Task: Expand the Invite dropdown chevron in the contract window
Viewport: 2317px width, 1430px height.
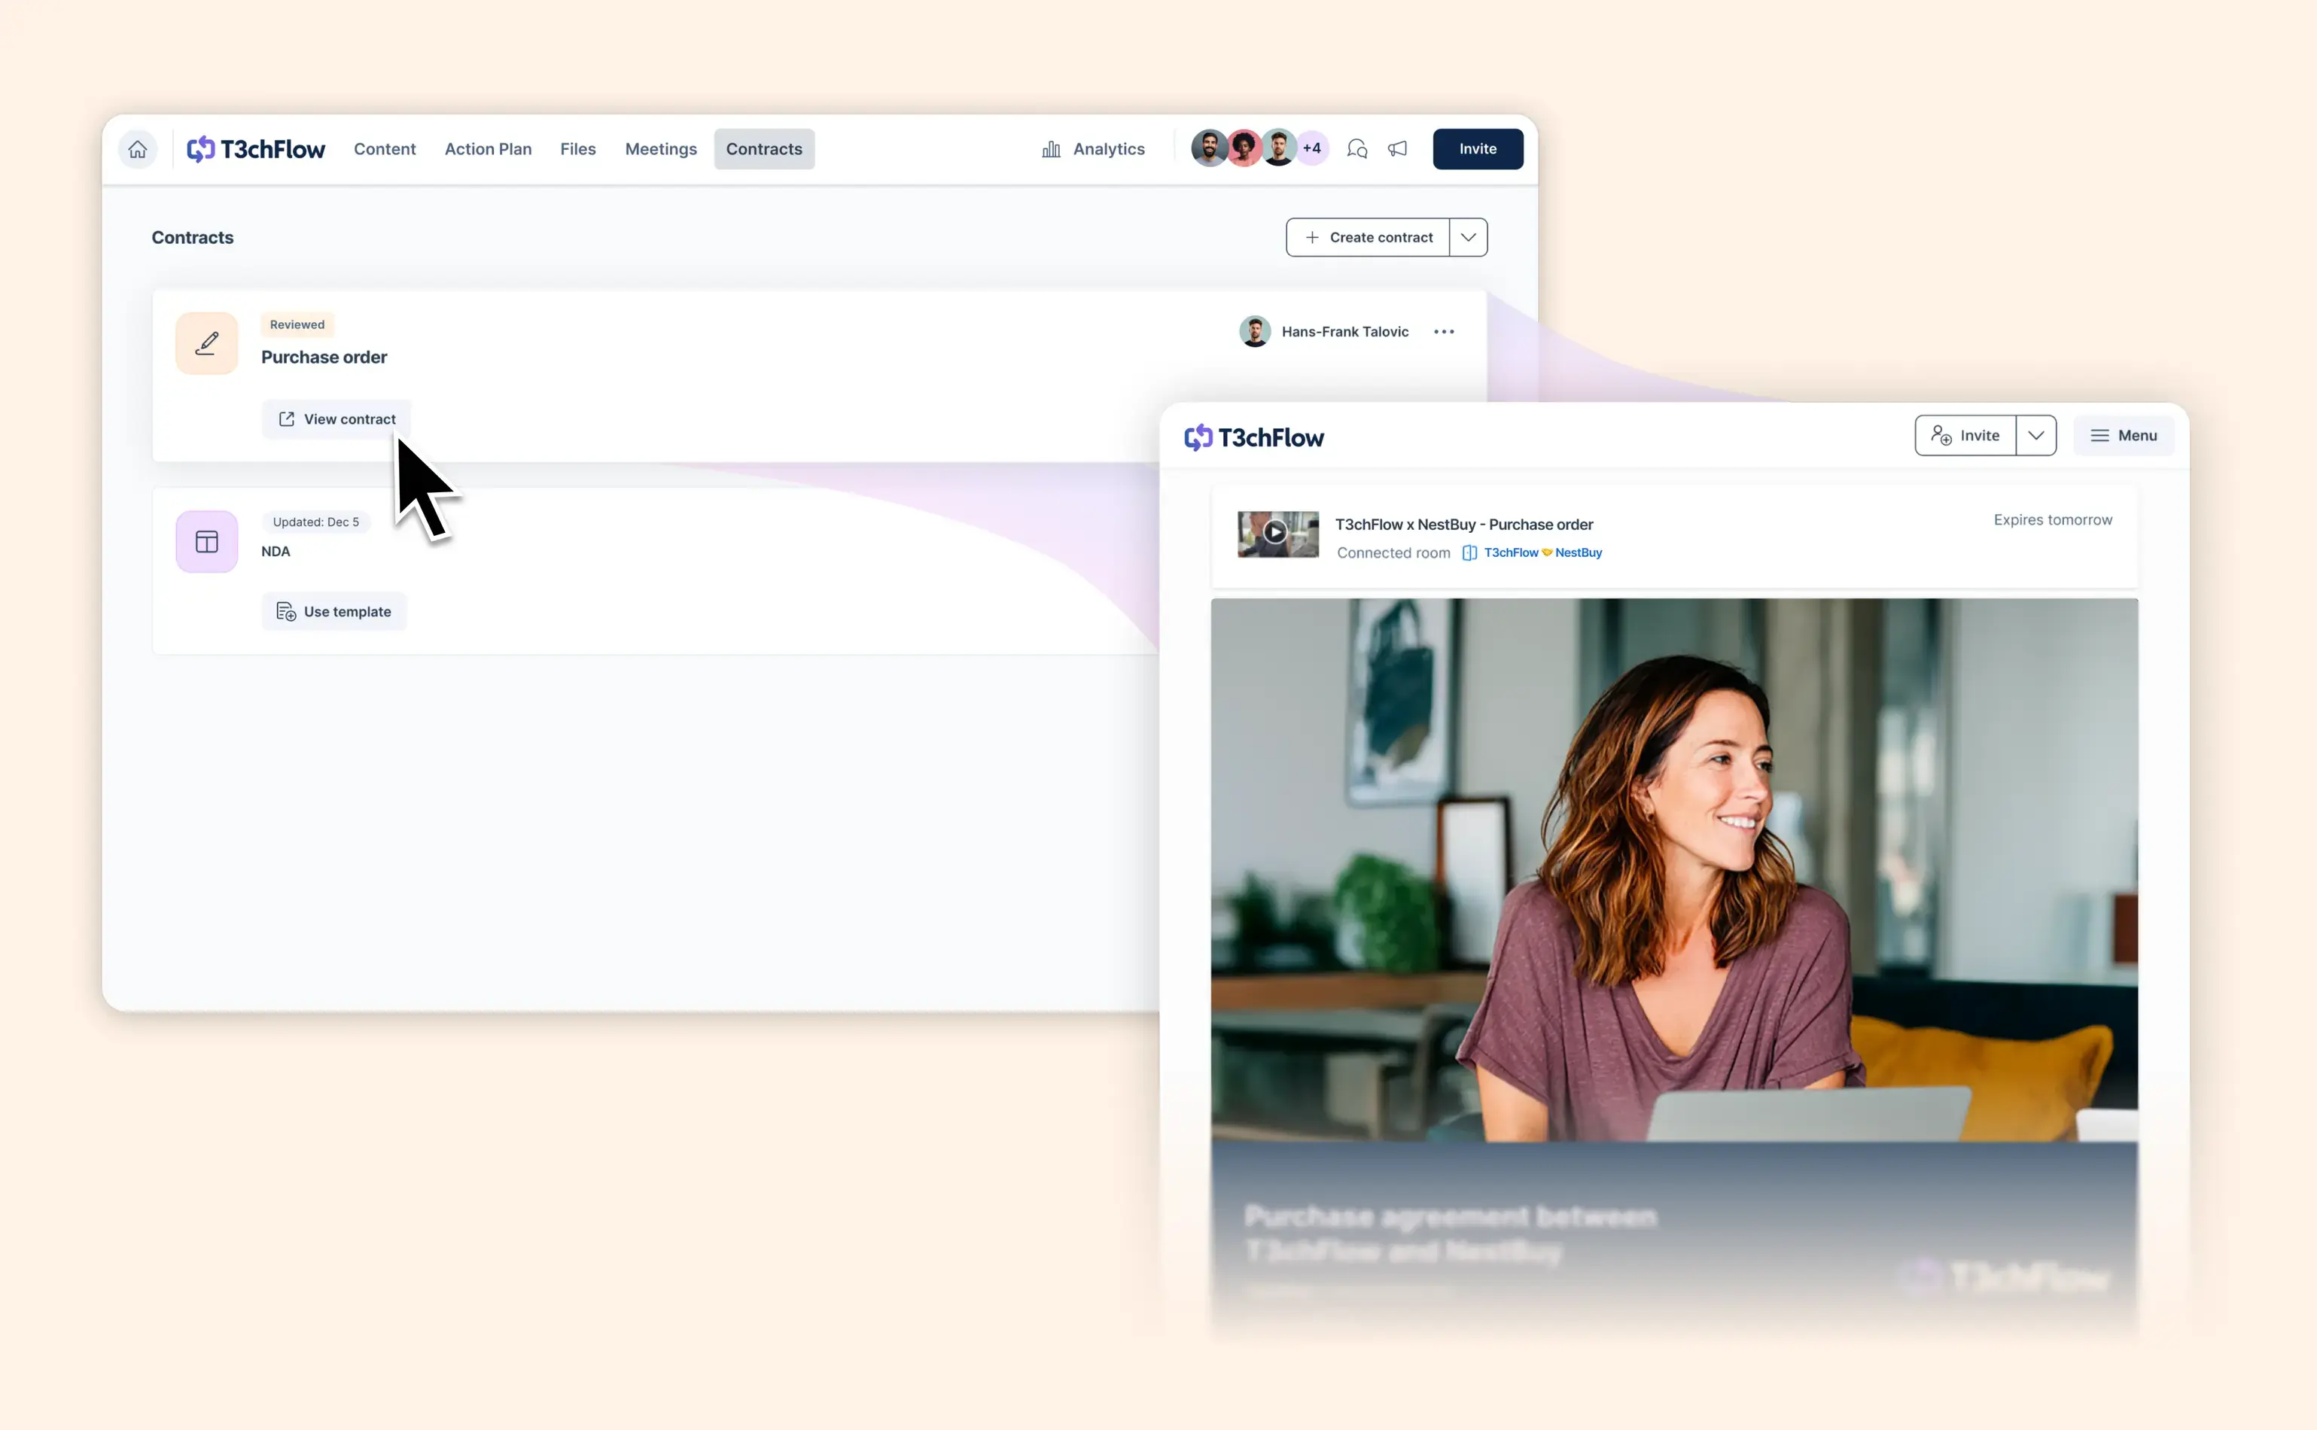Action: click(2035, 436)
